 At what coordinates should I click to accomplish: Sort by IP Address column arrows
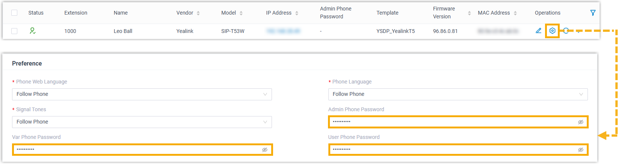tap(297, 13)
